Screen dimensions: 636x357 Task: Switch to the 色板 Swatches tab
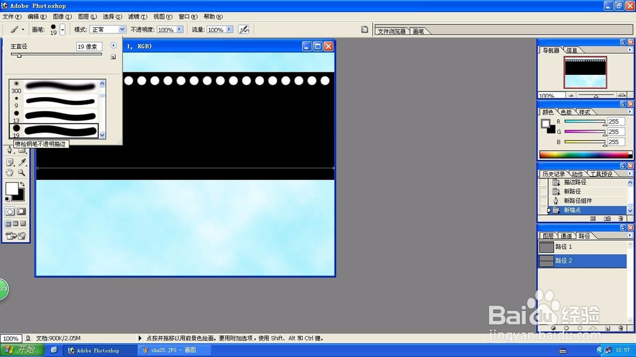(566, 112)
